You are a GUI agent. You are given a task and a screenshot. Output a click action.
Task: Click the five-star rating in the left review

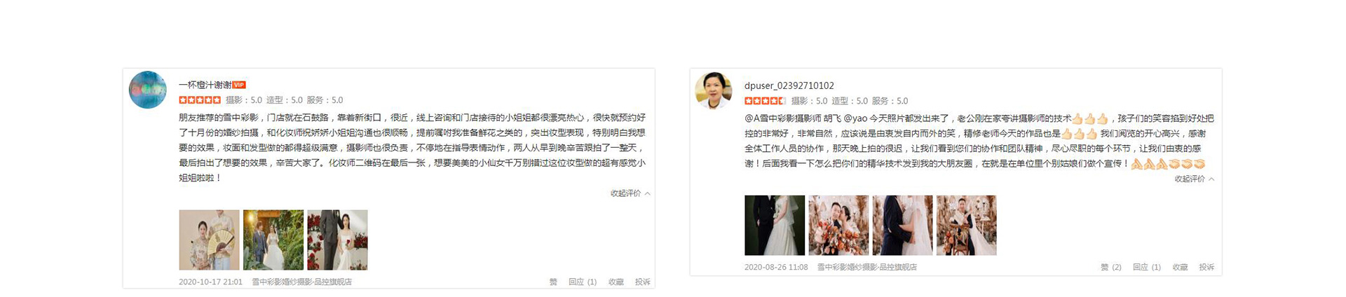point(200,100)
